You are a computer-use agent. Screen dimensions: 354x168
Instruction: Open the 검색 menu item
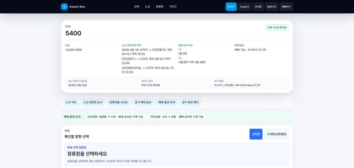click(137, 7)
